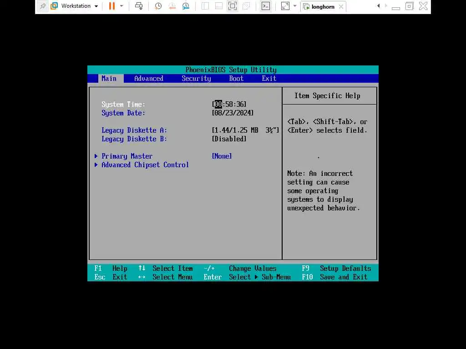
Task: Take a snapshot of this virtual machine
Action: (158, 6)
